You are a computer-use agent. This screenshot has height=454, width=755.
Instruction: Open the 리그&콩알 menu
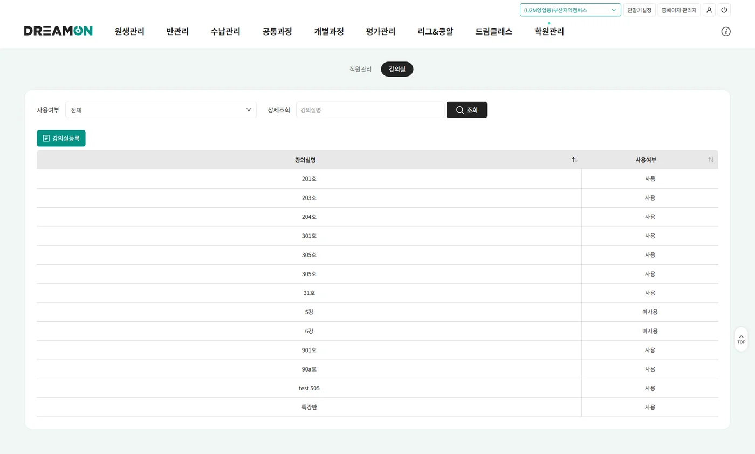coord(435,31)
